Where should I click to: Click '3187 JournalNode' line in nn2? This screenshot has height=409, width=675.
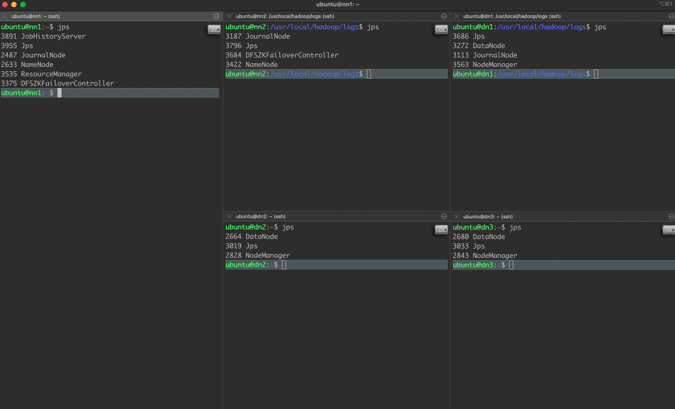(258, 36)
